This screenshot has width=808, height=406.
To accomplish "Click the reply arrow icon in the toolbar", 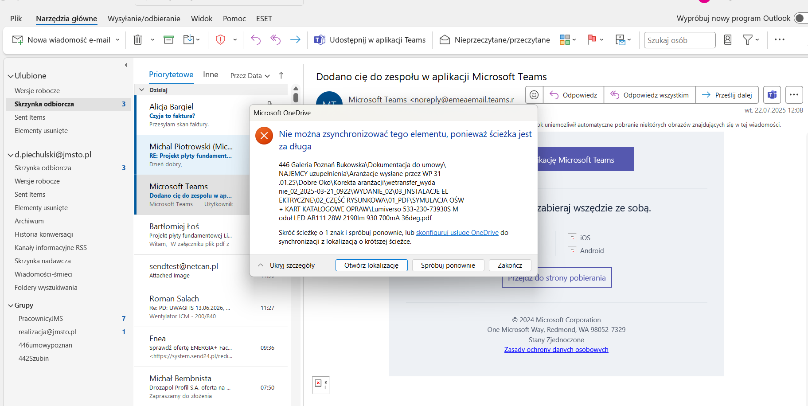I will 256,40.
